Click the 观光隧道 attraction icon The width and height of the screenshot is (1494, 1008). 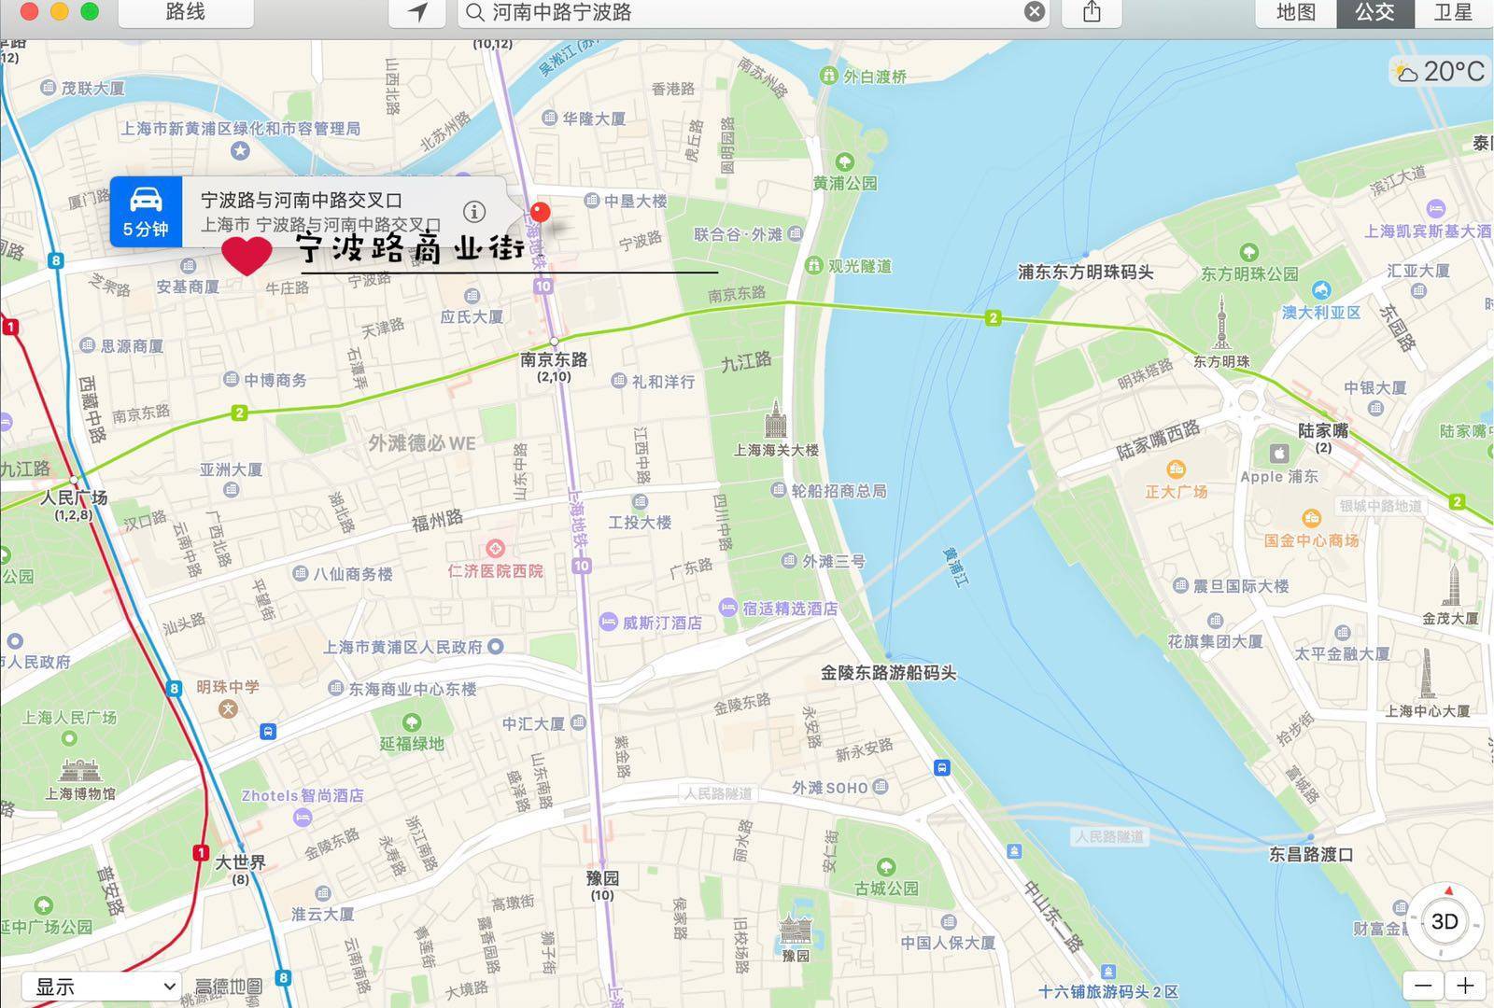(813, 265)
